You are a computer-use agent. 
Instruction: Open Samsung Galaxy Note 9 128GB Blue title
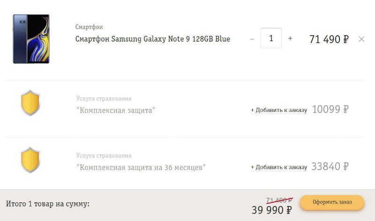153,39
